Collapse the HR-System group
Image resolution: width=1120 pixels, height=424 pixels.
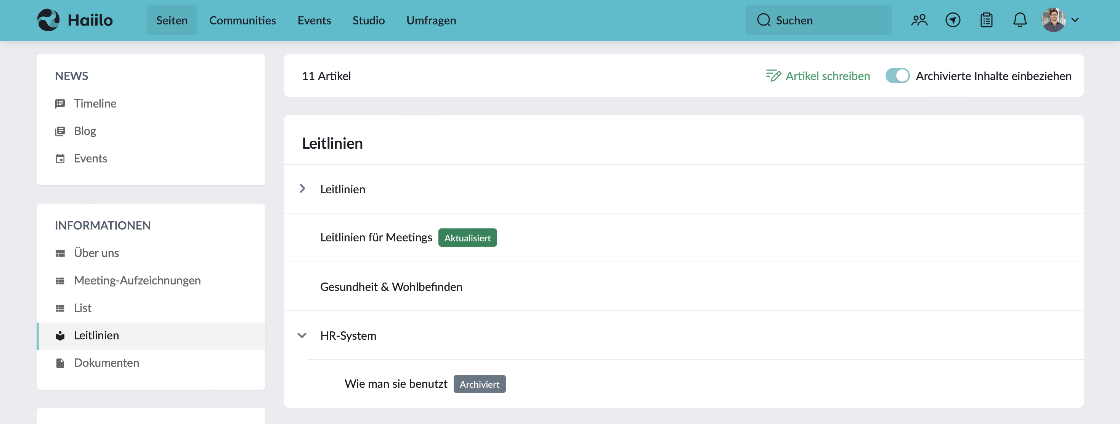point(302,335)
